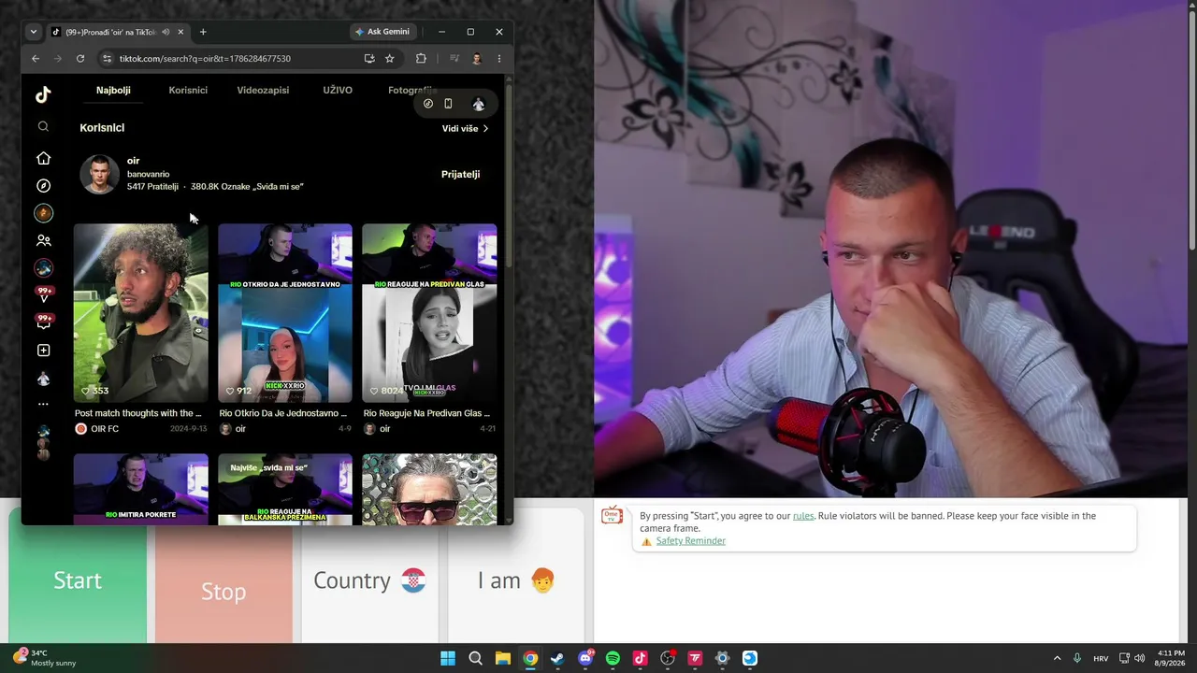
Task: Open profile avatar in floating top bar
Action: click(x=479, y=104)
